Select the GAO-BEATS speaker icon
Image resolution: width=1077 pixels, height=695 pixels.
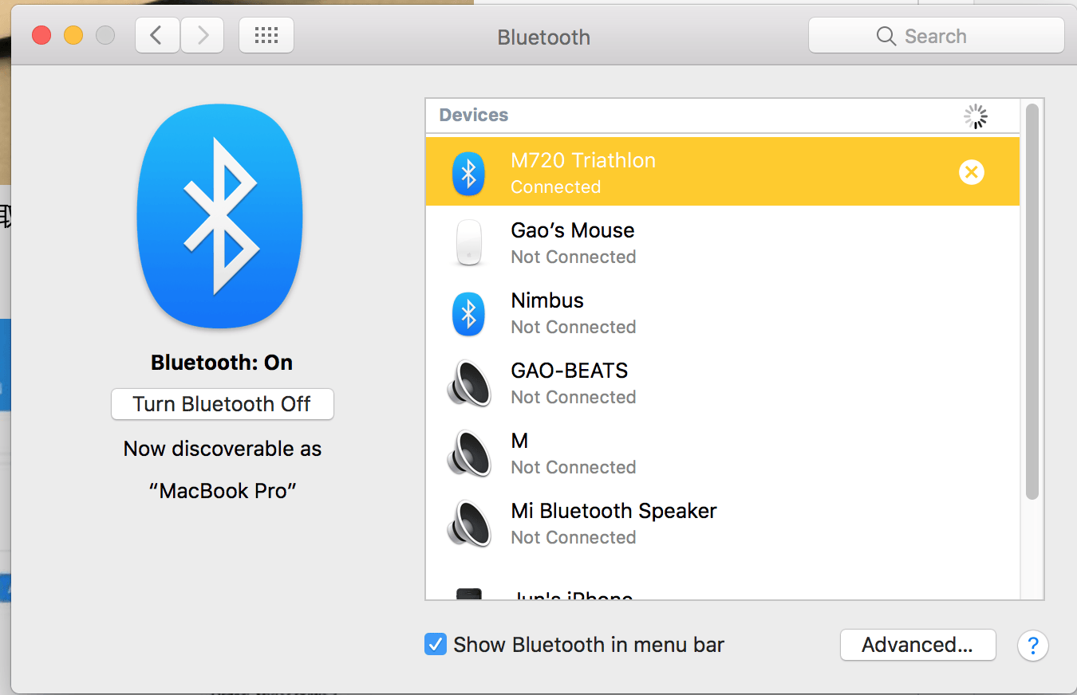pyautogui.click(x=468, y=383)
